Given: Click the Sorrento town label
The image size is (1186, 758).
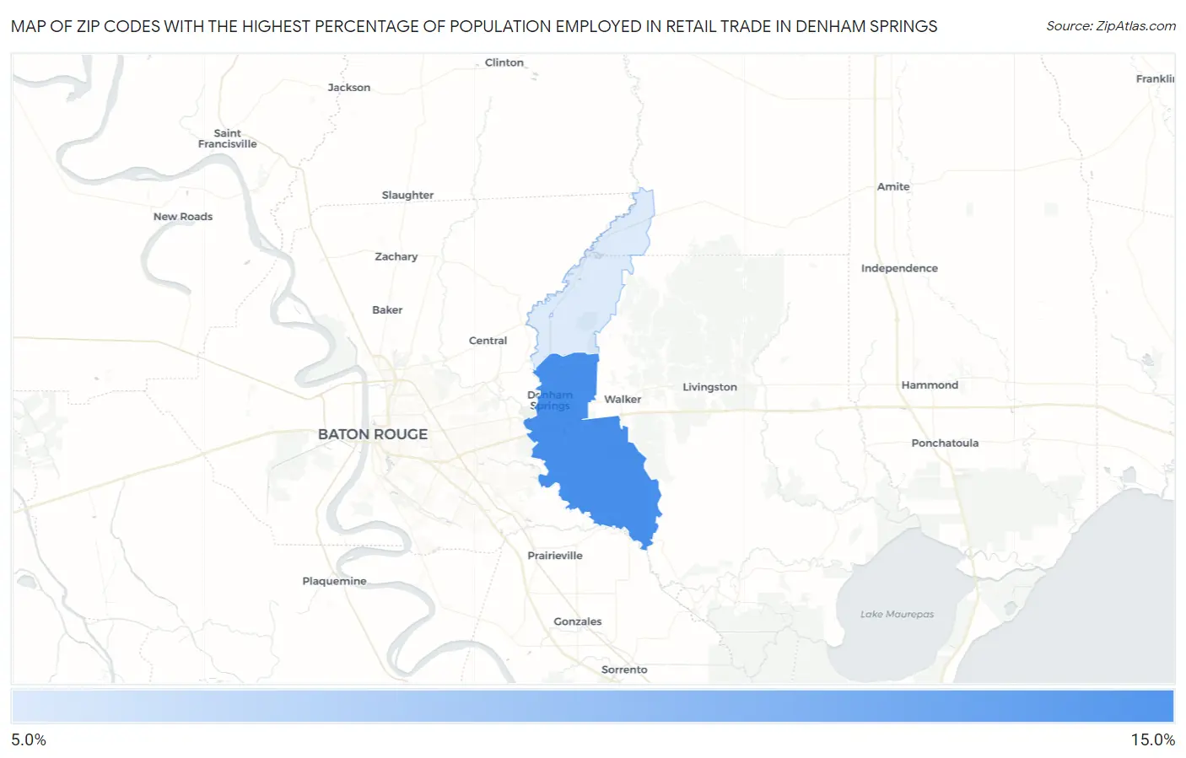Looking at the screenshot, I should 624,670.
